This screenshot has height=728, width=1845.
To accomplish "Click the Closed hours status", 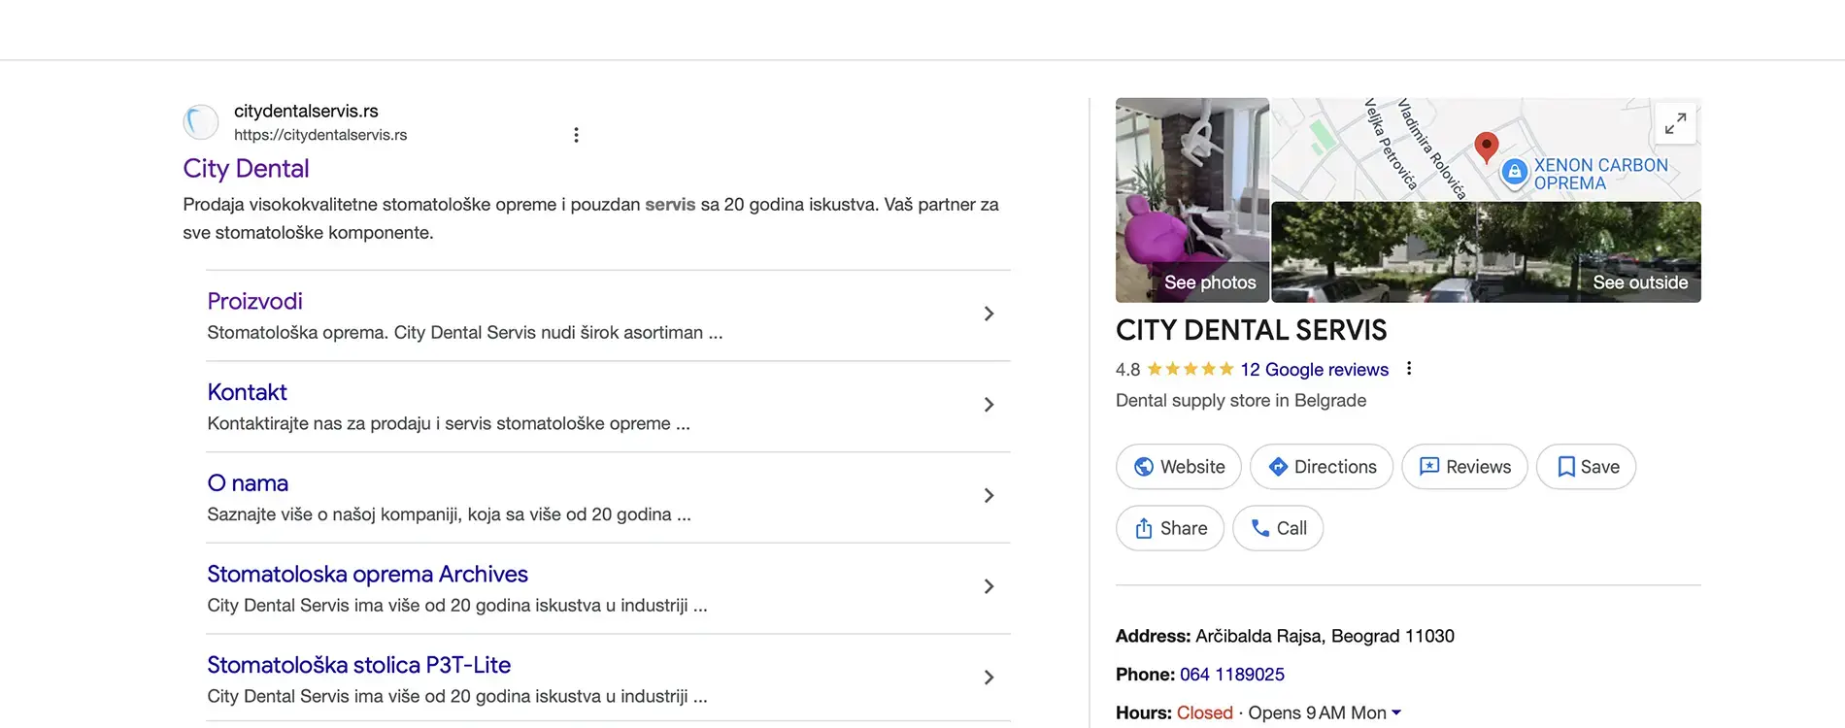I will point(1204,713).
